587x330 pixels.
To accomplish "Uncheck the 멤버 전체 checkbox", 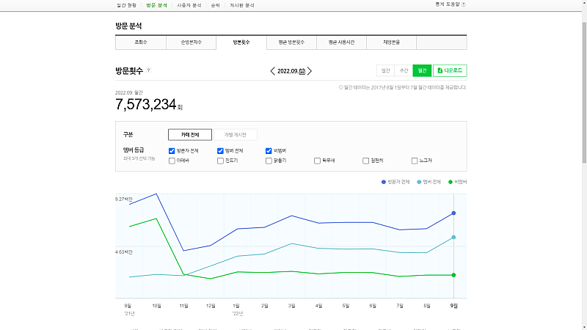I will [x=220, y=150].
